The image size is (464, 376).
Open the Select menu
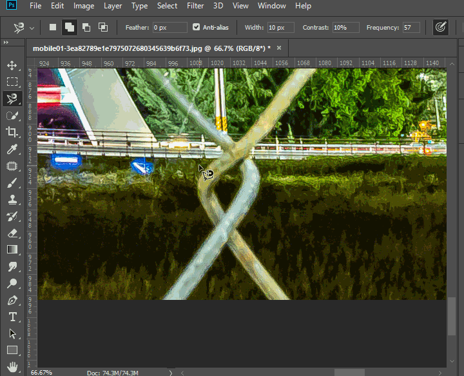[x=167, y=6]
